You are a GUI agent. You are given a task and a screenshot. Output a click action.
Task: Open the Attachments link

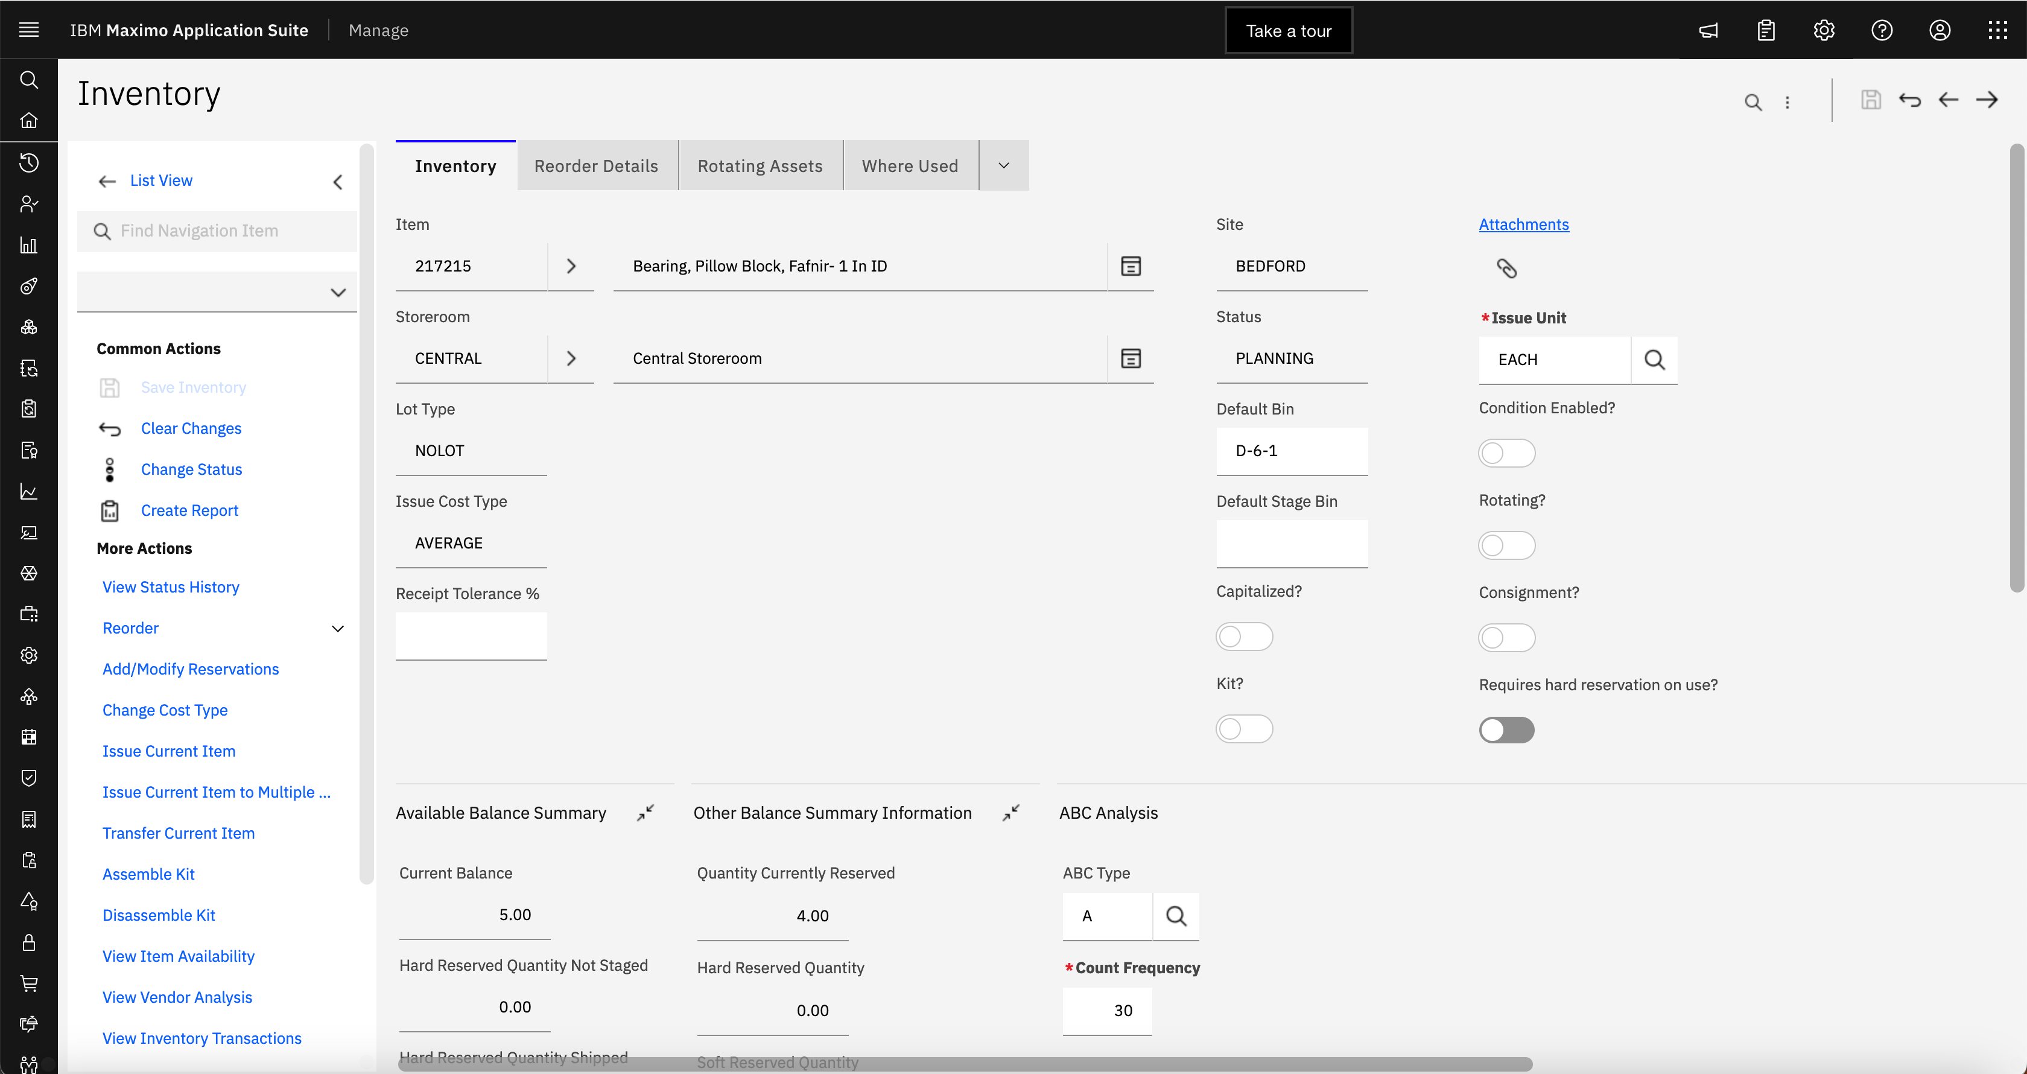point(1523,224)
